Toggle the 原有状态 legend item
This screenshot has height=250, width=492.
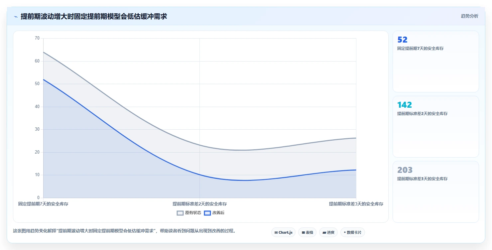[189, 213]
